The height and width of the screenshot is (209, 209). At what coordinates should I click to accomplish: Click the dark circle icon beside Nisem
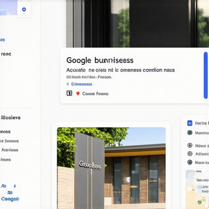click(x=190, y=162)
